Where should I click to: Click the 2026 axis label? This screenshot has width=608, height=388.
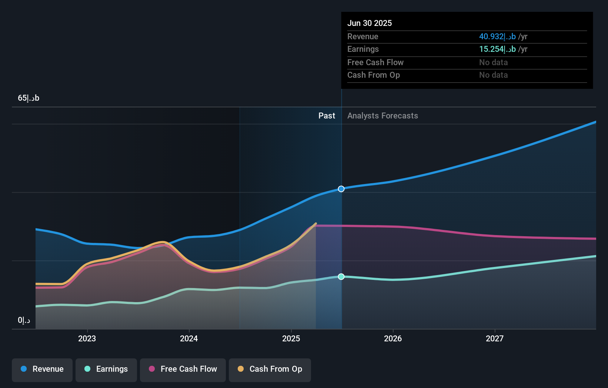tap(393, 338)
